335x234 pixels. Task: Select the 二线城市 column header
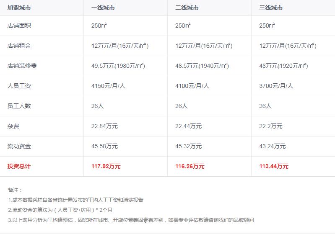[187, 8]
